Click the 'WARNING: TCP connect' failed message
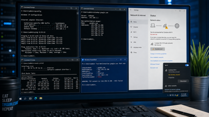Image resolution: width=209 pixels, height=117 pixels. pos(102,81)
